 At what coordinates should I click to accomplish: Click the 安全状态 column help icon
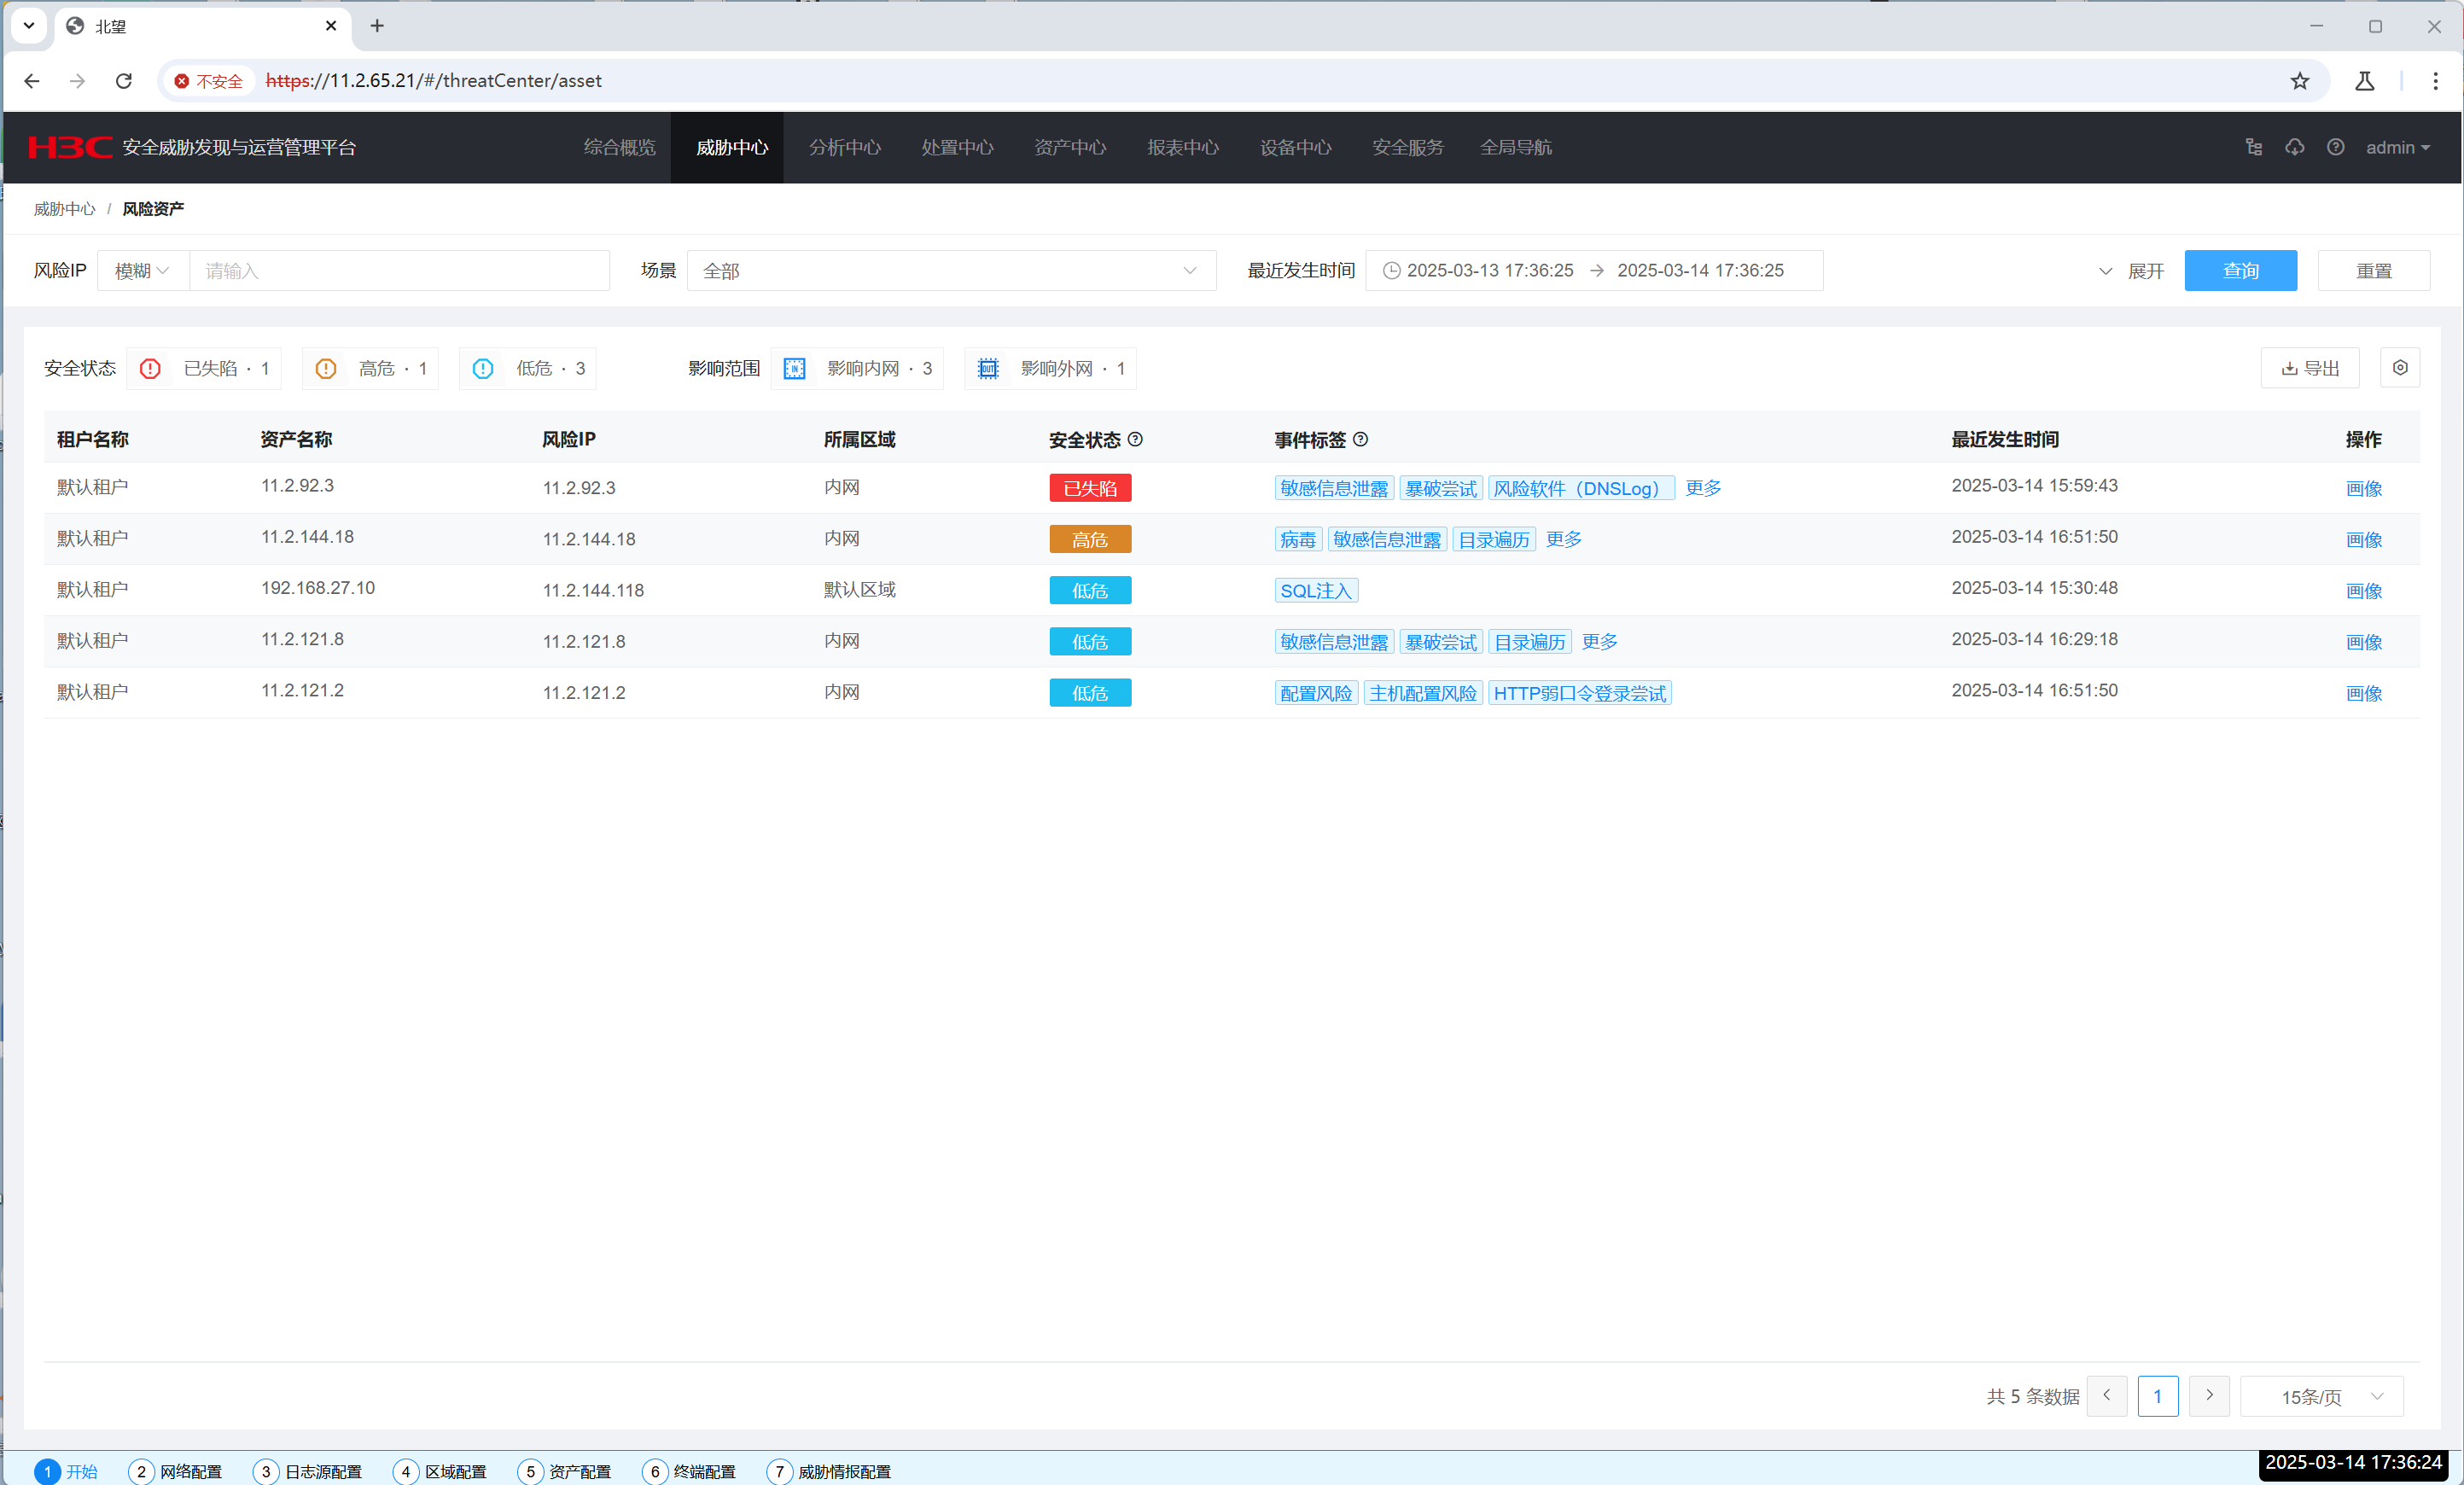tap(1135, 439)
